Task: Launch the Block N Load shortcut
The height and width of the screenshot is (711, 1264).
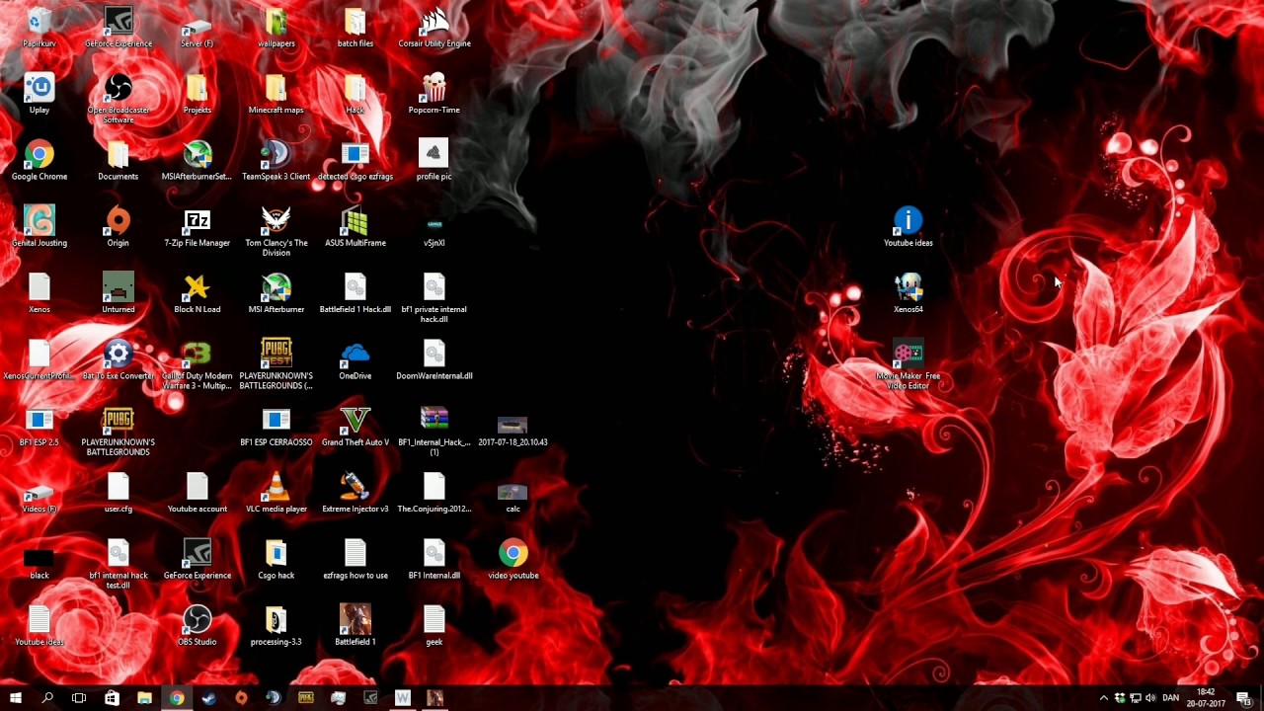Action: click(x=197, y=292)
